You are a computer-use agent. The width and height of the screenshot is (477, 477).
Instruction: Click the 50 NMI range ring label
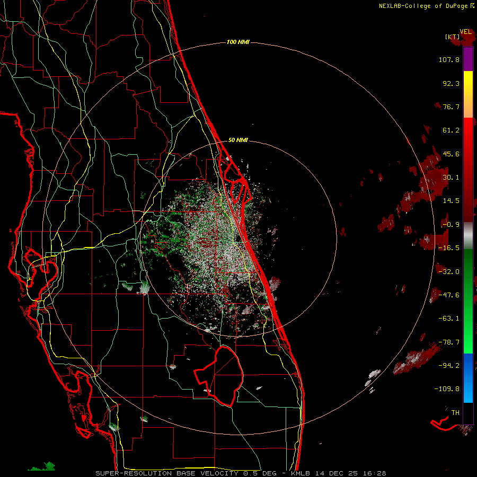[238, 140]
